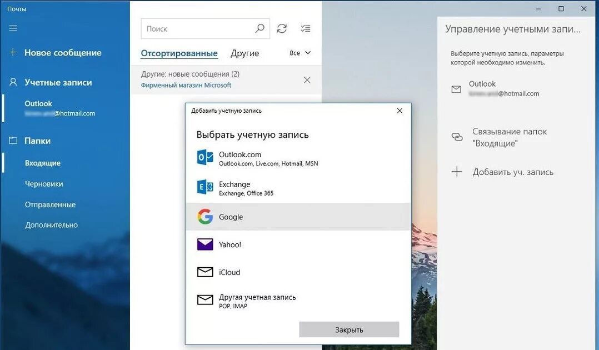This screenshot has width=599, height=350.
Task: Click the Outlook envelope icon in Manage accounts
Action: point(456,89)
